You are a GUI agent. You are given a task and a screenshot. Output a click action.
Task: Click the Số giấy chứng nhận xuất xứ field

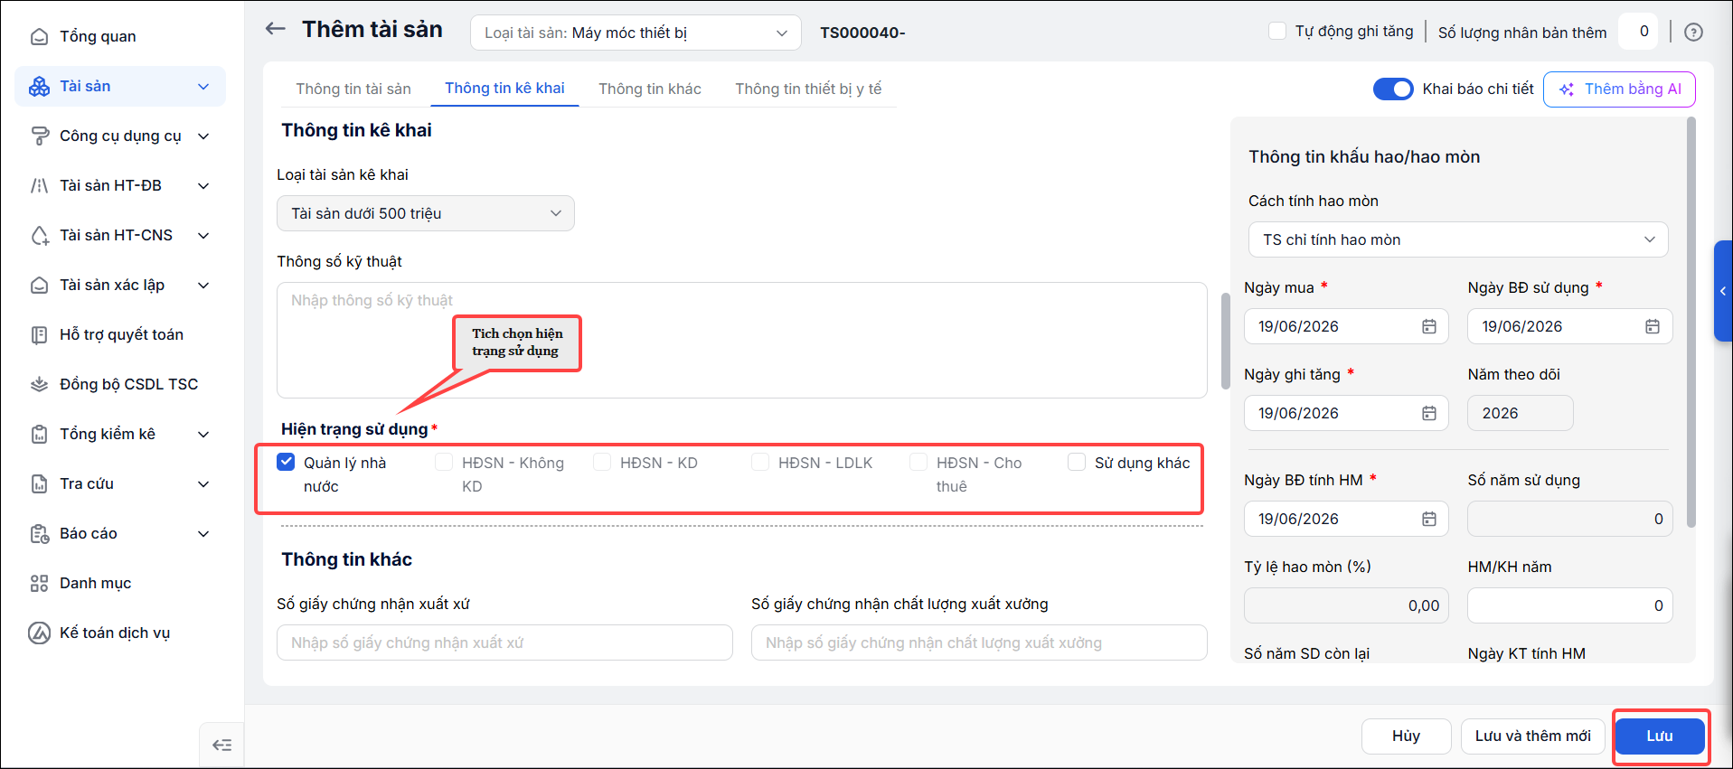[x=504, y=642]
